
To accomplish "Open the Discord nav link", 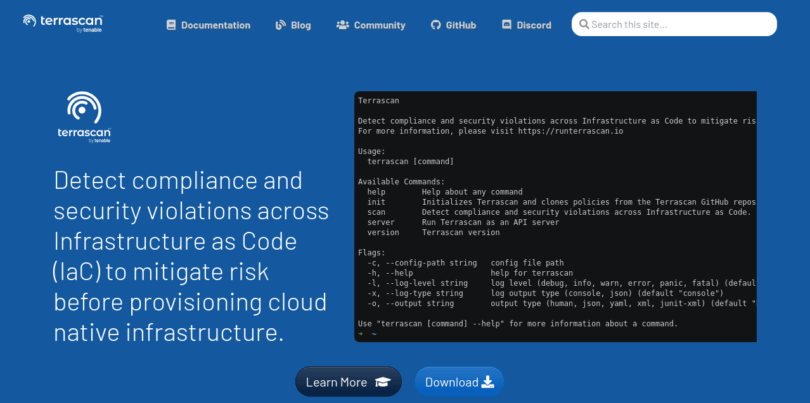I will [527, 25].
